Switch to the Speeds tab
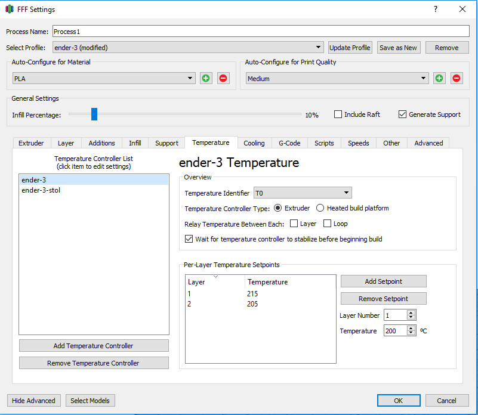 coord(359,143)
